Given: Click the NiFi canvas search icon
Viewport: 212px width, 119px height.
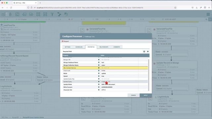Looking at the screenshot, I should click(x=206, y=20).
